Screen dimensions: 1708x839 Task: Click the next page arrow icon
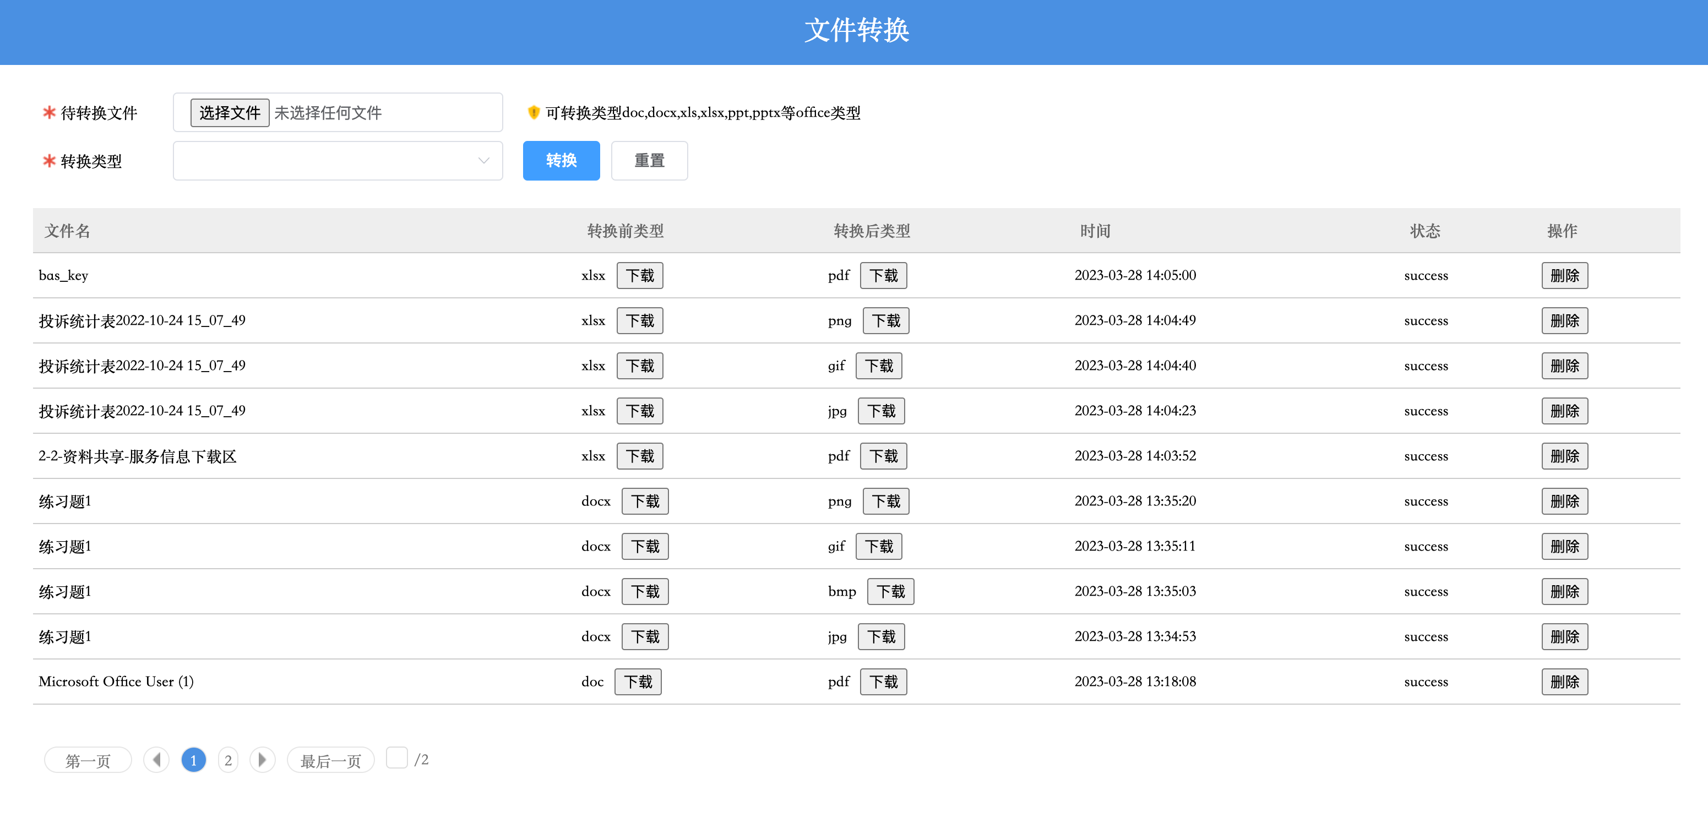pos(262,760)
